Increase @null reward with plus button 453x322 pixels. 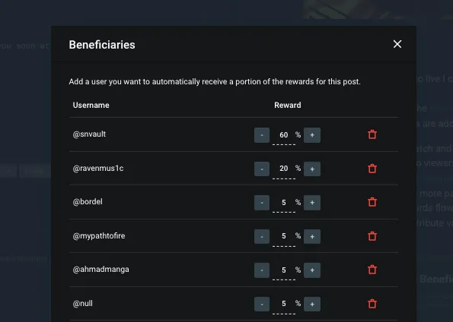click(x=312, y=304)
